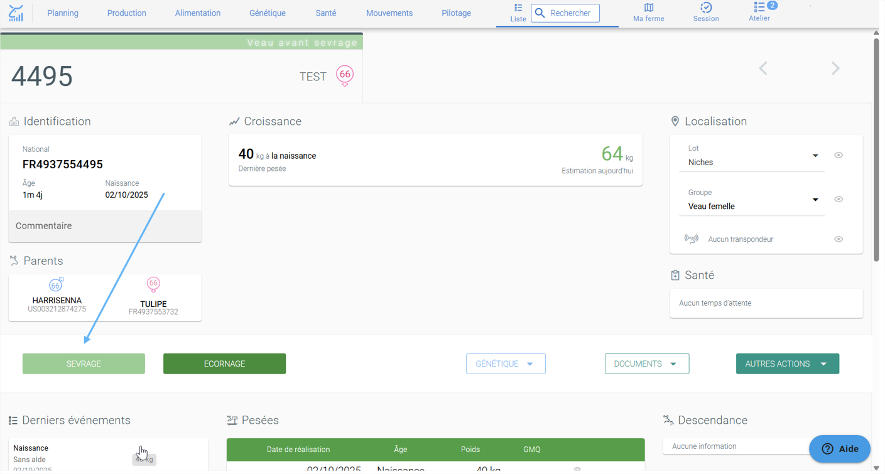The image size is (885, 474).
Task: Click the Croissance chart icon
Action: tap(234, 121)
